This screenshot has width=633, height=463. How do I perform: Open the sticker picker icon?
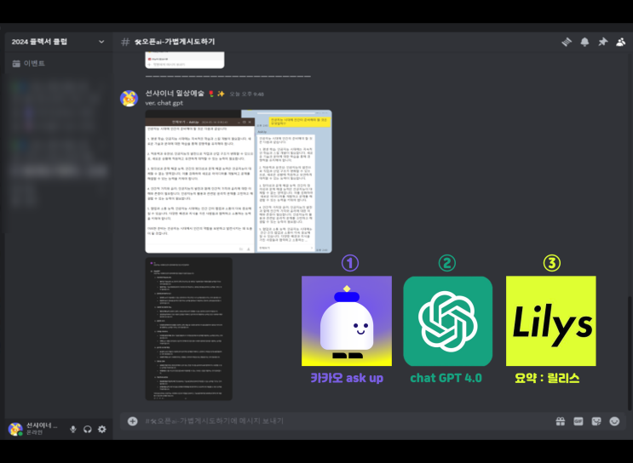coord(596,421)
